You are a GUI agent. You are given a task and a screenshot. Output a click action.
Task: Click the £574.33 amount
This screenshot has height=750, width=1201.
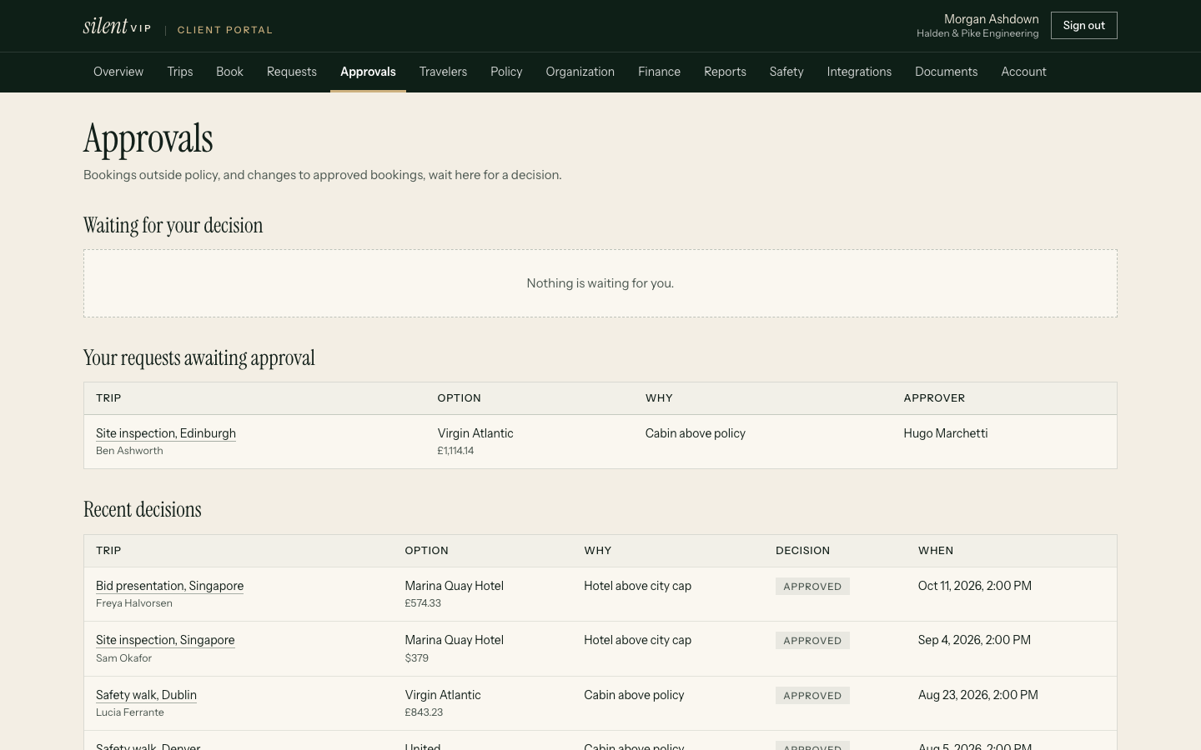pyautogui.click(x=423, y=603)
